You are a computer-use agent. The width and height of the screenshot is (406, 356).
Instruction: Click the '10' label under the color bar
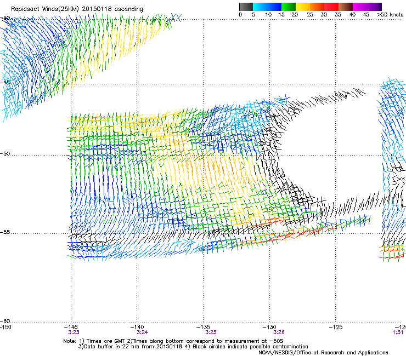pyautogui.click(x=268, y=15)
